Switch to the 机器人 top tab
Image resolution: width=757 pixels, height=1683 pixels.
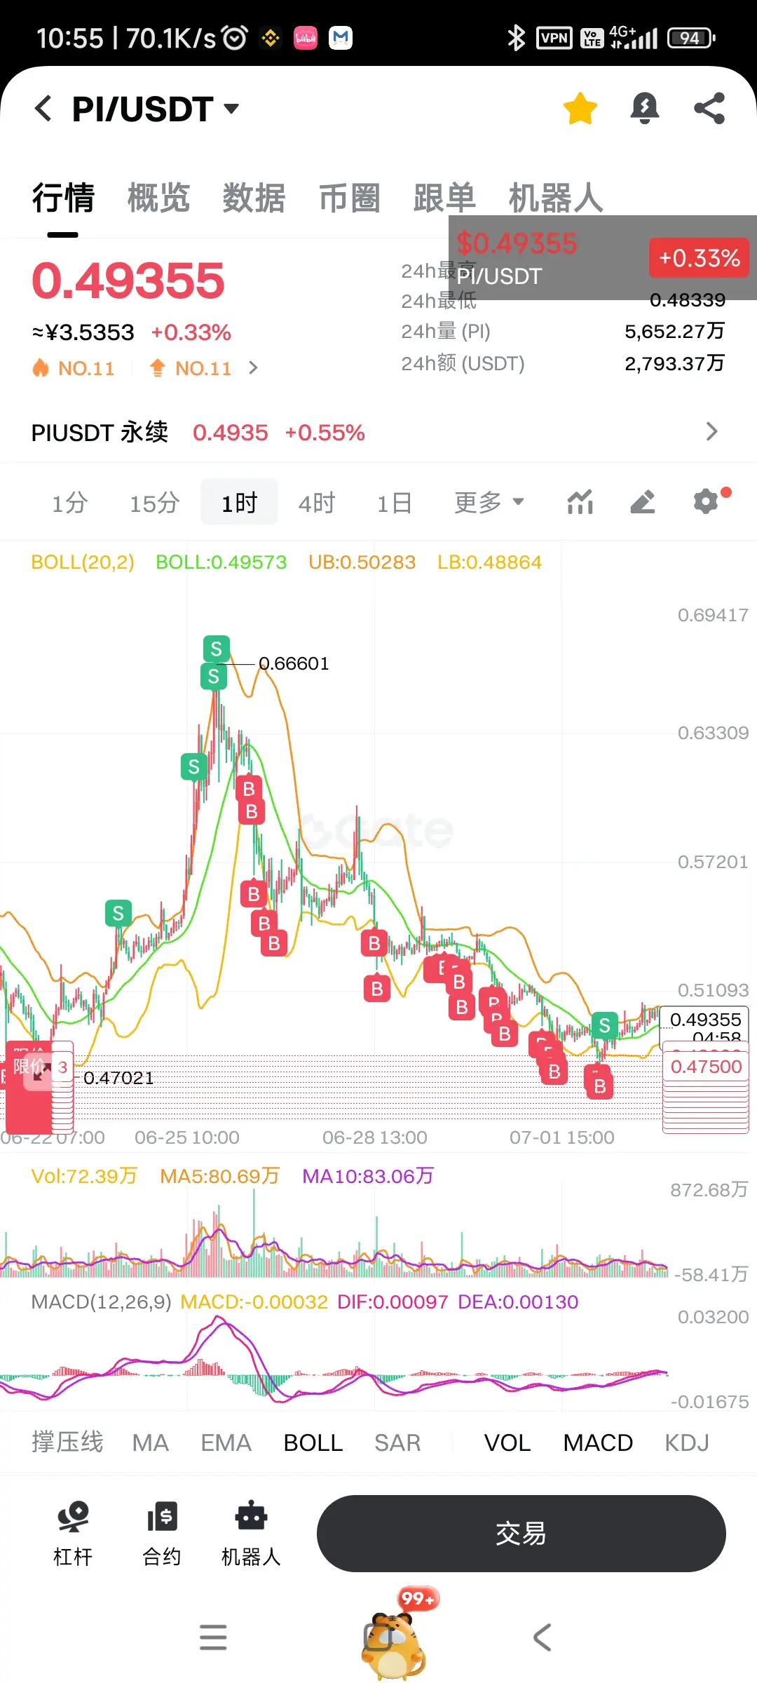point(556,198)
